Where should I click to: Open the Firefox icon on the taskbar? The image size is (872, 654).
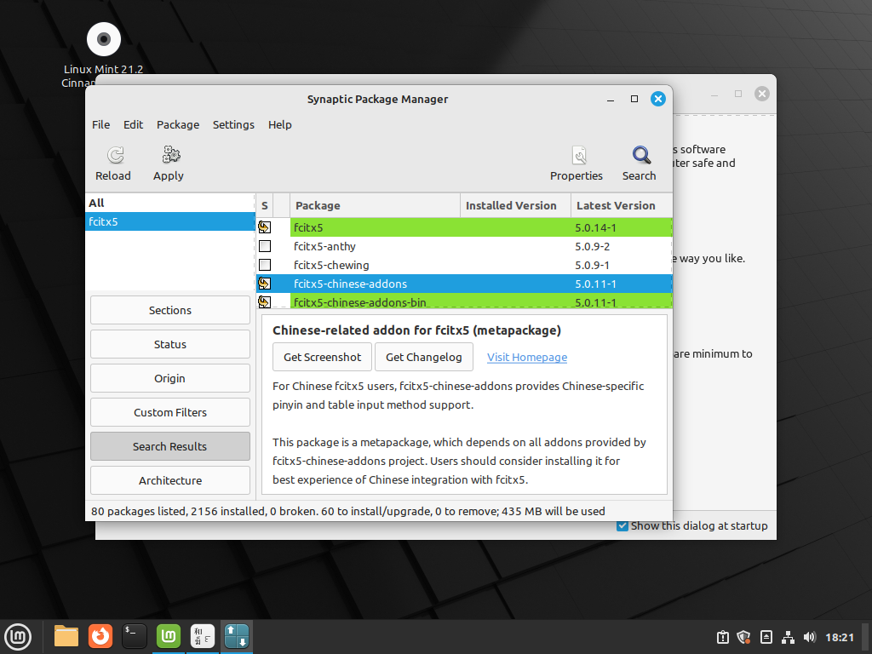click(x=100, y=636)
